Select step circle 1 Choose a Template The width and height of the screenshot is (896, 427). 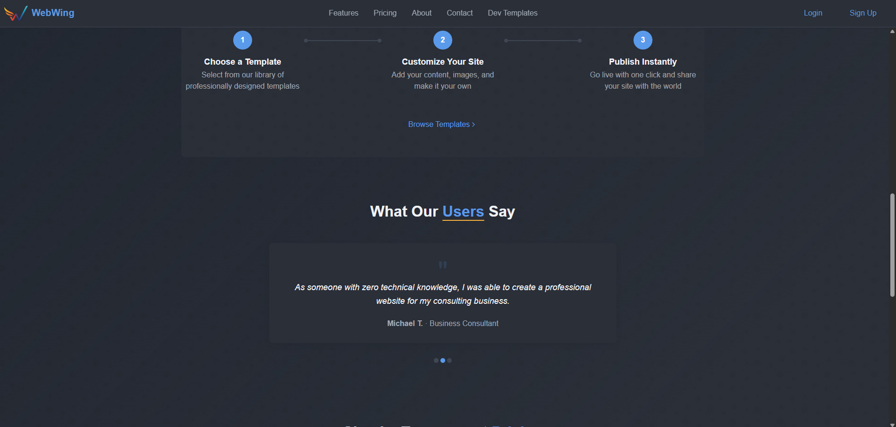tap(242, 40)
